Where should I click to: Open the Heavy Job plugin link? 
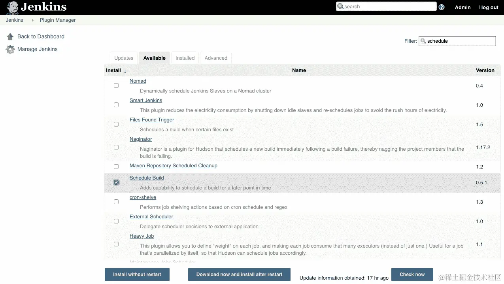click(x=142, y=236)
